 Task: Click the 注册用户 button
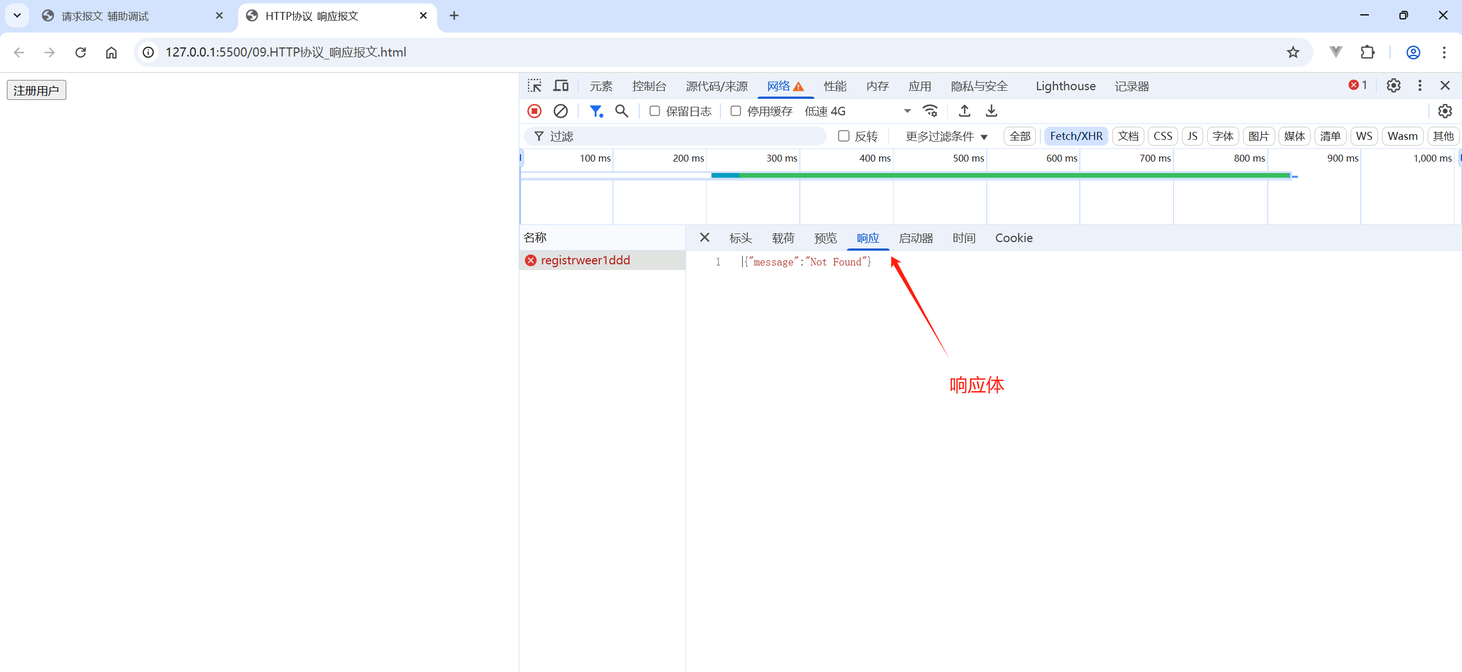(x=37, y=90)
